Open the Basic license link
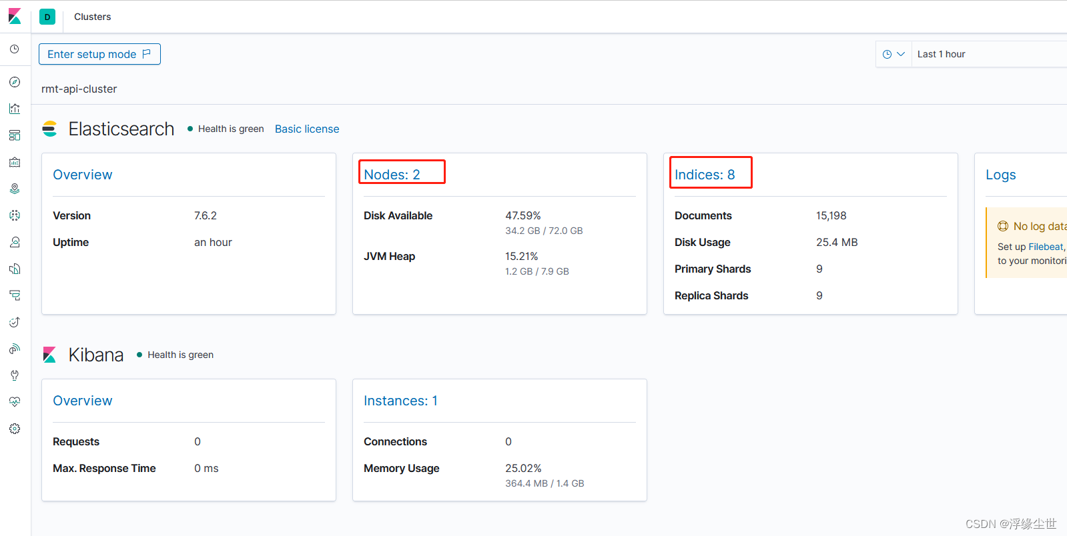Screen dimensions: 1067x536 [307, 129]
